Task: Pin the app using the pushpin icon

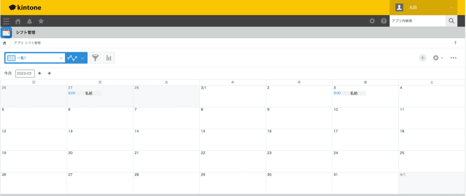Action: tap(456, 43)
